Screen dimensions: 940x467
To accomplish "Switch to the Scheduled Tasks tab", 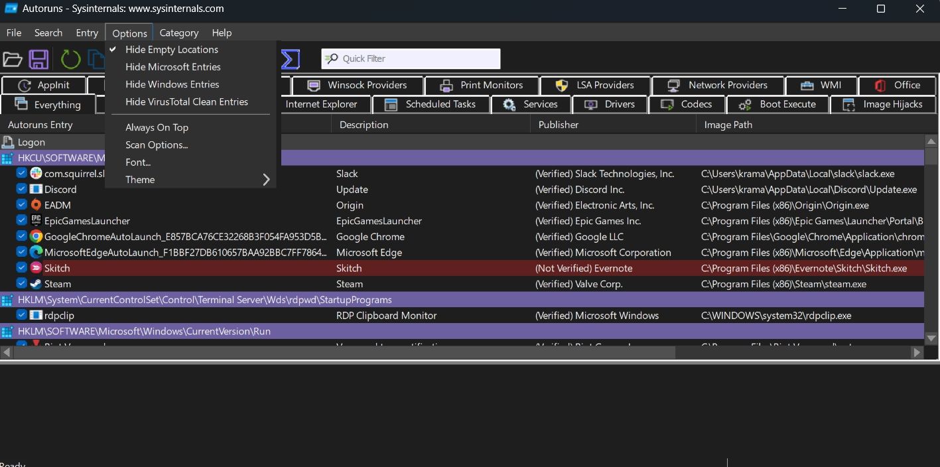I will point(431,105).
